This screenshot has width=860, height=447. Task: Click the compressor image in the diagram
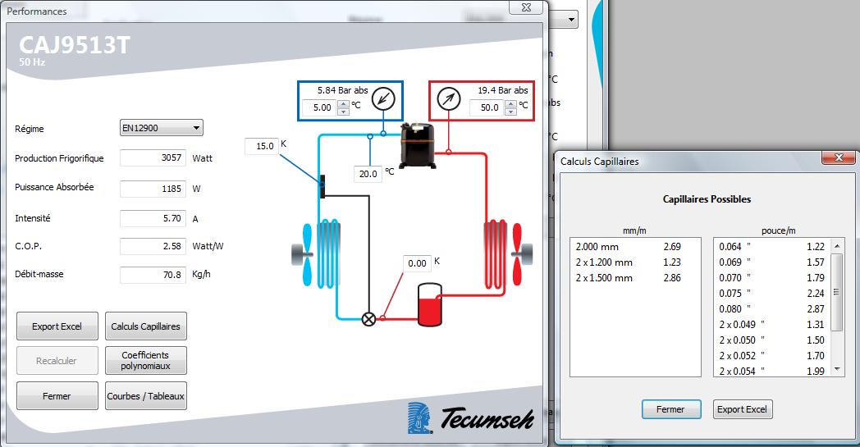(x=418, y=145)
